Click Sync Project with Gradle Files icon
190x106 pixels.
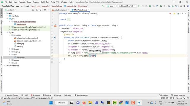tap(169, 6)
